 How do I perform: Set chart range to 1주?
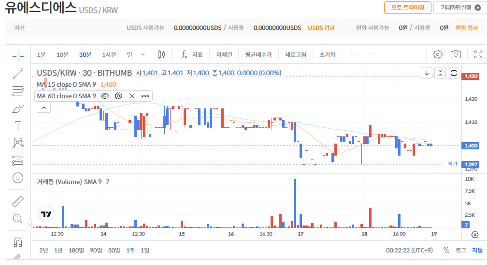130,250
